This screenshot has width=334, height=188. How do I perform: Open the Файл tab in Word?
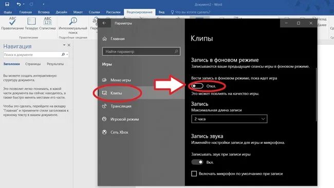[x=8, y=12]
